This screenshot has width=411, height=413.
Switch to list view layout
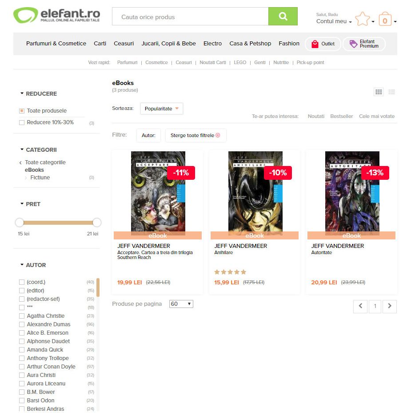[391, 92]
